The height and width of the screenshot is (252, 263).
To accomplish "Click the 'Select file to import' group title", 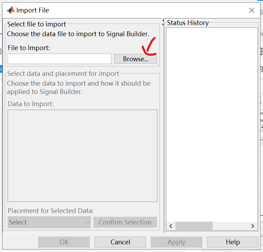I will coord(36,24).
